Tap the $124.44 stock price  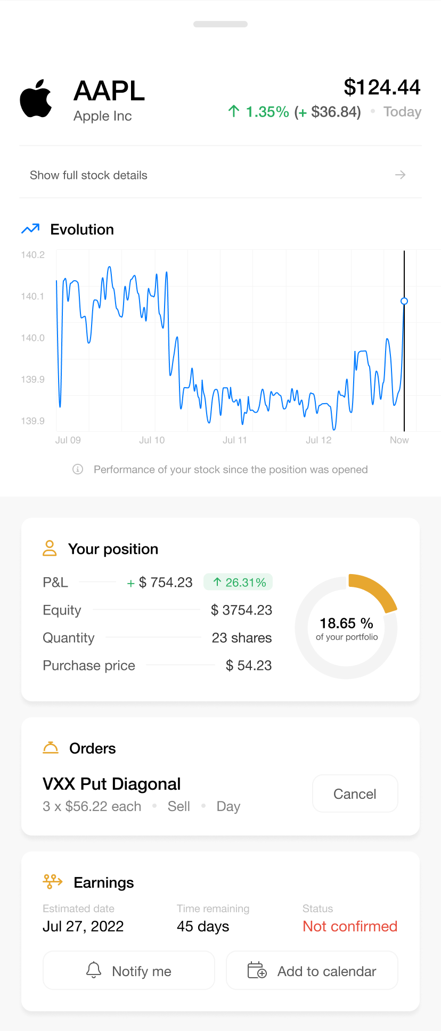[382, 87]
